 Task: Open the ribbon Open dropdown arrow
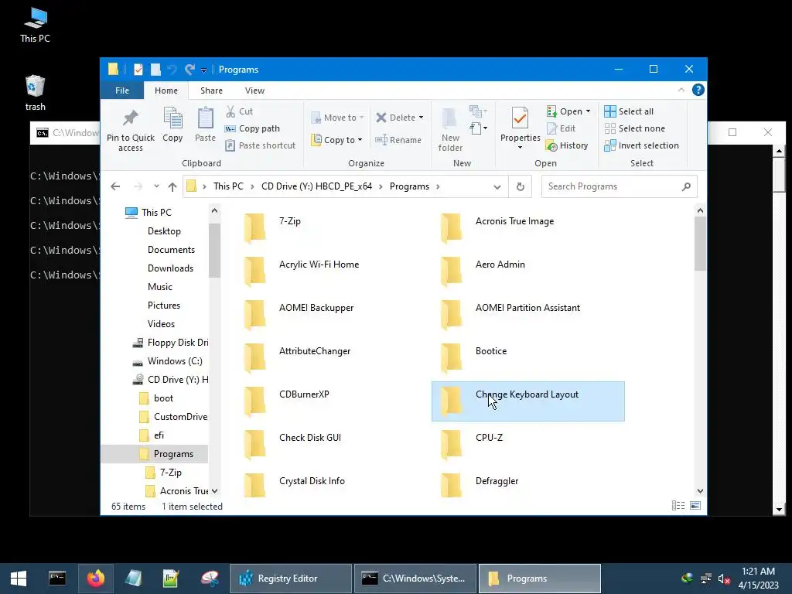point(588,111)
